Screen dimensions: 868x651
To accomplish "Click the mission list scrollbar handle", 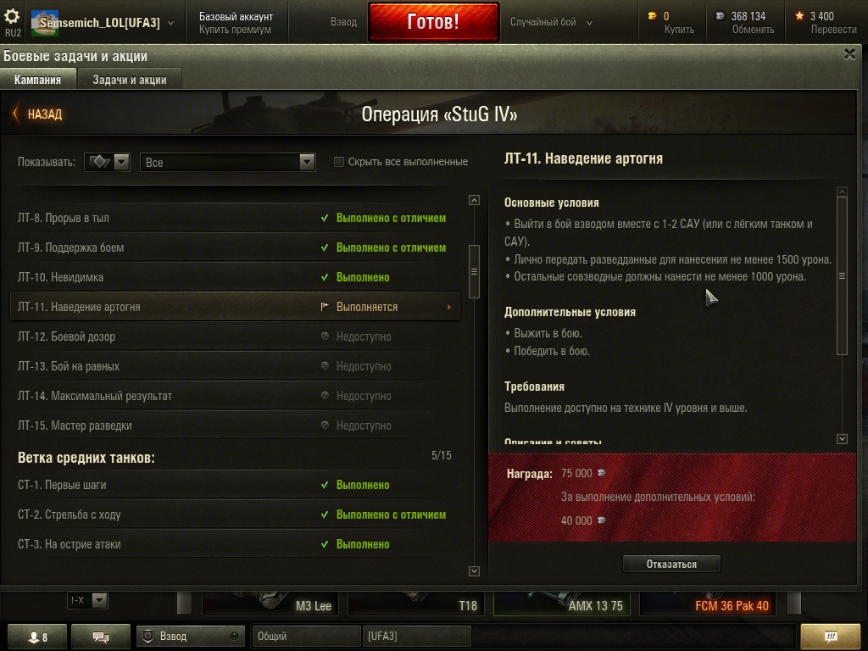I will 474,272.
